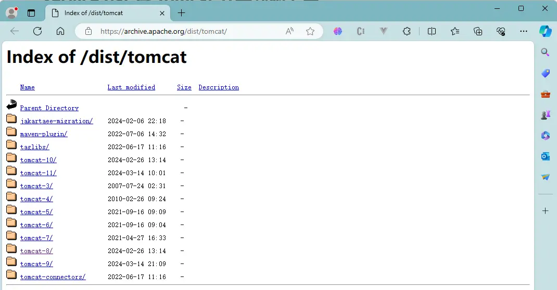Image resolution: width=557 pixels, height=290 pixels.
Task: Open Settings and more menu
Action: tap(524, 31)
